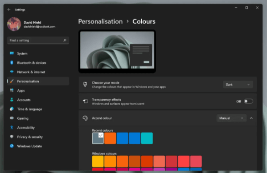Go to Time & language

38,109
